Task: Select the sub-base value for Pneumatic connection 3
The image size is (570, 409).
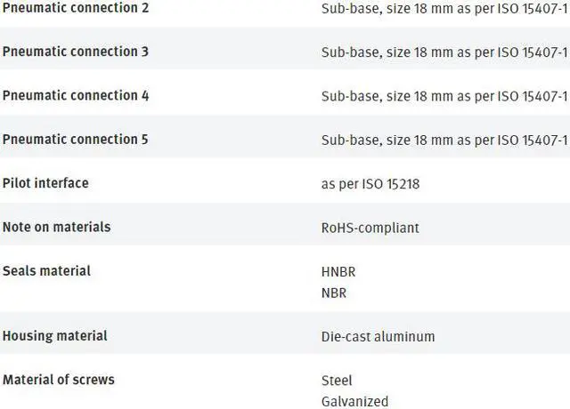Action: click(444, 52)
